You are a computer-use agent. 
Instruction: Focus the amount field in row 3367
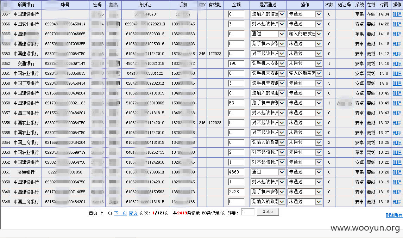(x=236, y=14)
